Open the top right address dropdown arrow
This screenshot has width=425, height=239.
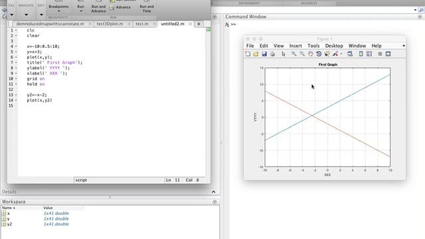(415, 10)
